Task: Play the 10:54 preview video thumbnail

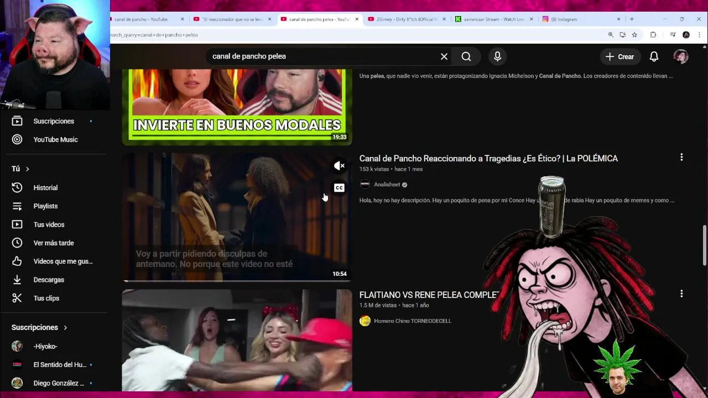Action: point(237,217)
